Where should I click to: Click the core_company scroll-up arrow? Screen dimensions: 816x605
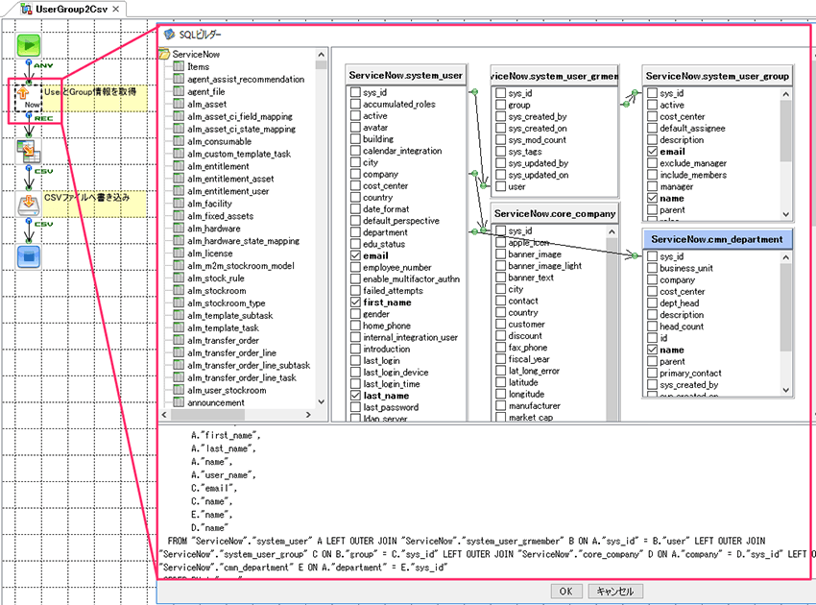[612, 231]
